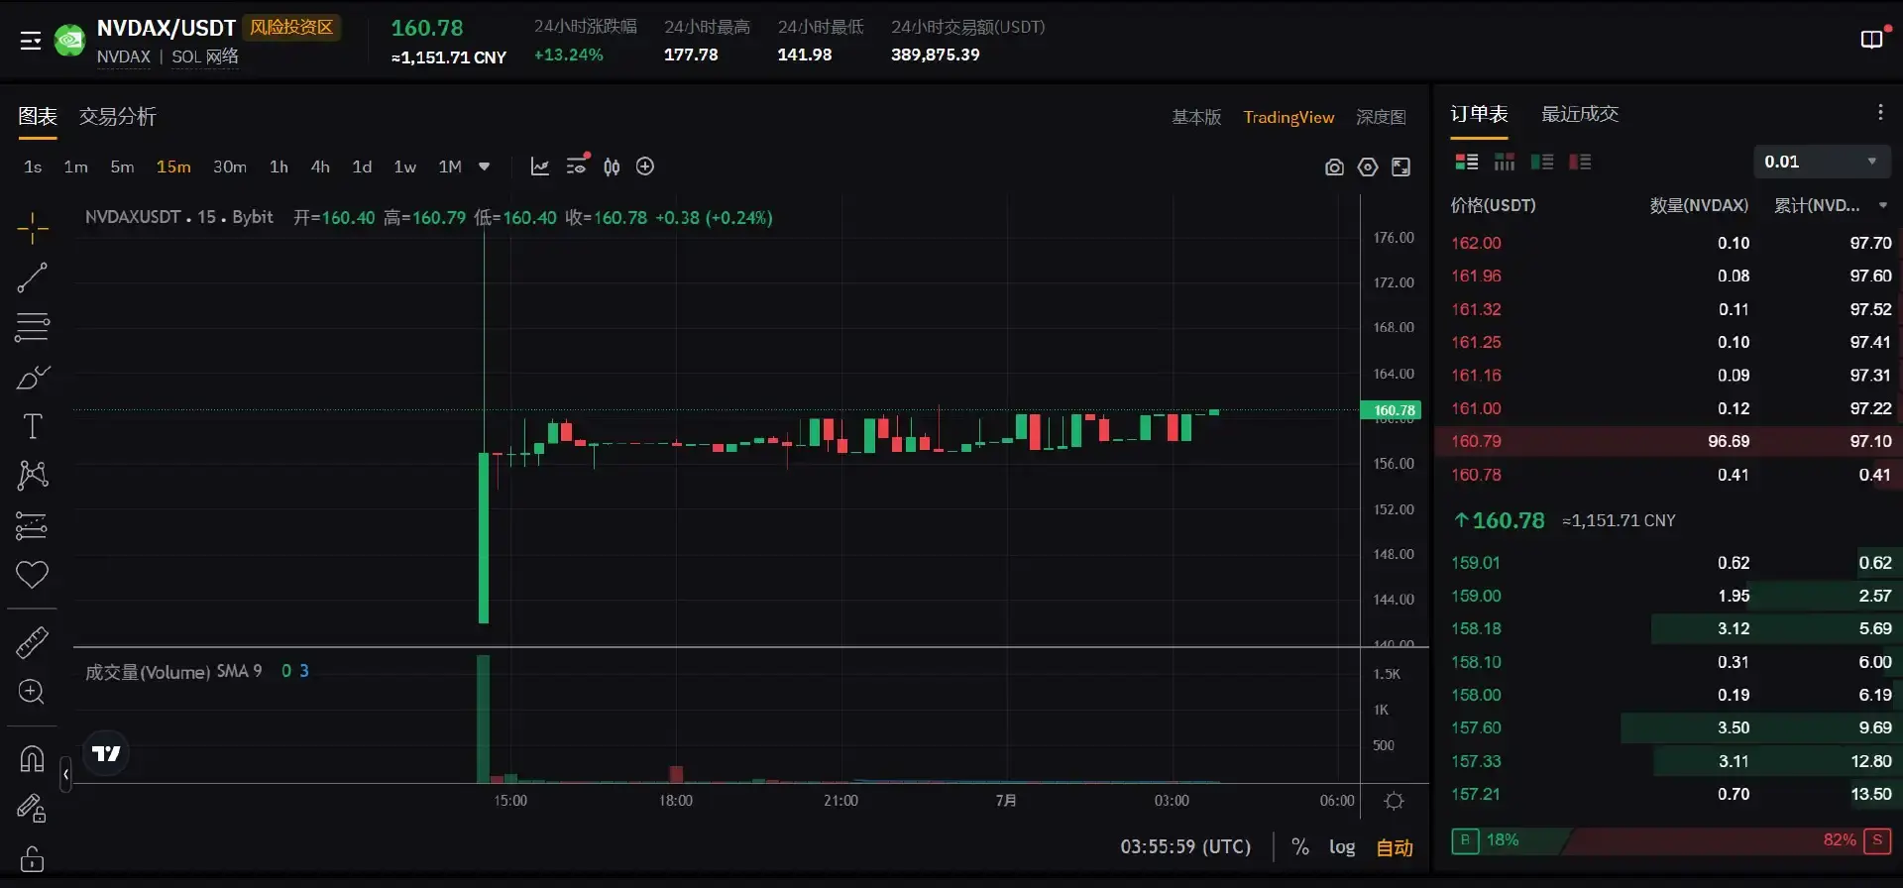Toggle log scale on price axis

[1341, 847]
